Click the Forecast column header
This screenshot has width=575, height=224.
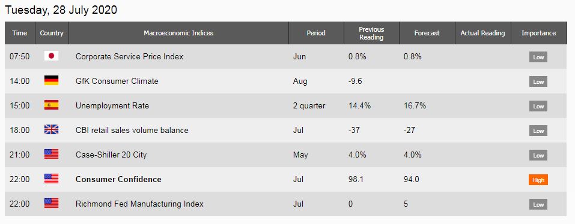[x=427, y=33]
